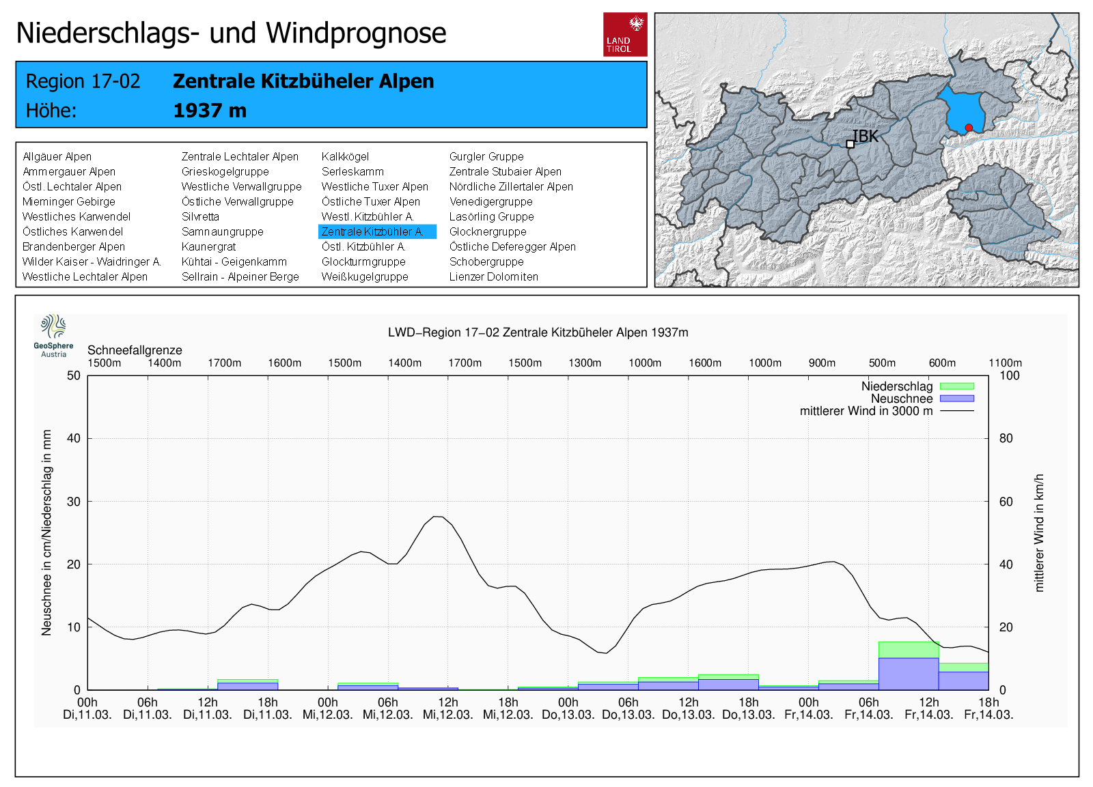Open the Silvretta region forecast

click(x=200, y=216)
